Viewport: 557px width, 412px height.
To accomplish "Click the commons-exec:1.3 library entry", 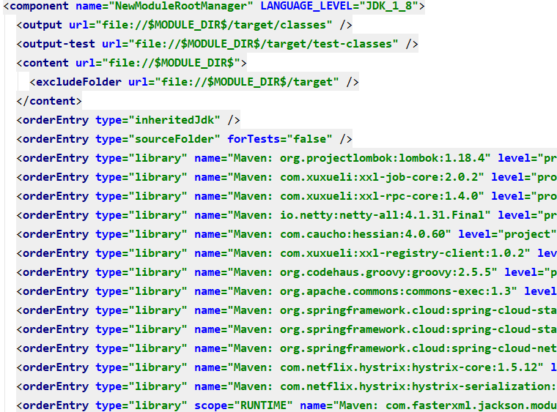I will coord(287,291).
